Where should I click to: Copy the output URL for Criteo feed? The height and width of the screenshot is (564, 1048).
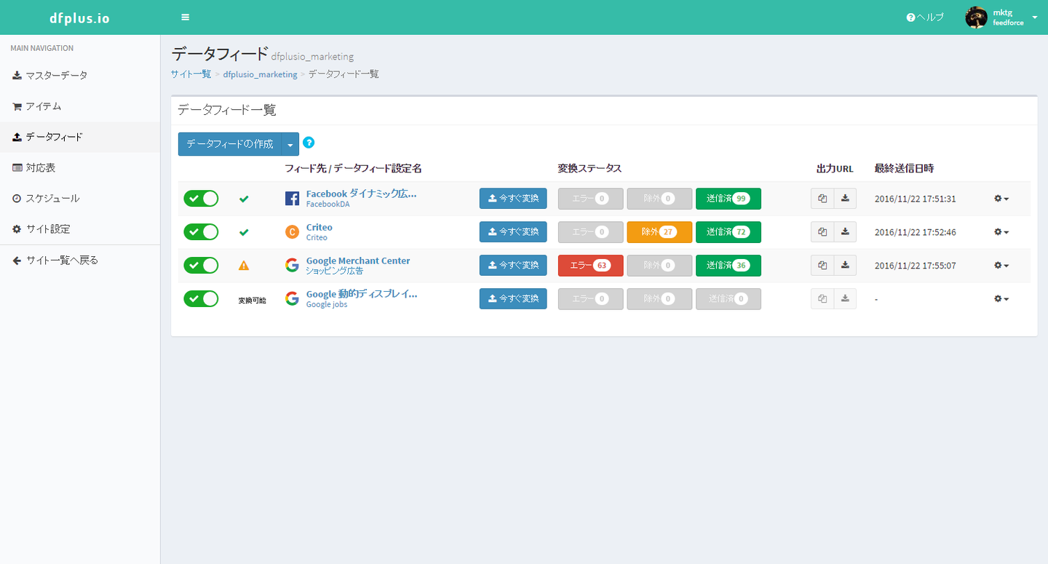coord(822,232)
